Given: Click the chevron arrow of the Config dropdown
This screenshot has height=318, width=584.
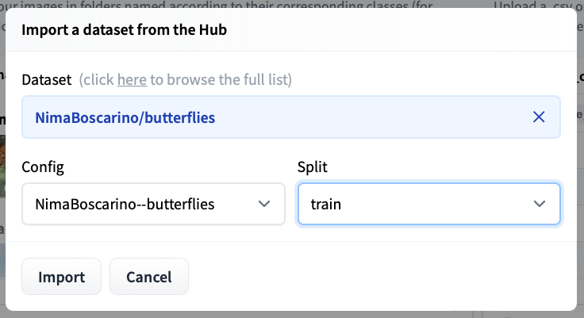Looking at the screenshot, I should click(x=265, y=204).
